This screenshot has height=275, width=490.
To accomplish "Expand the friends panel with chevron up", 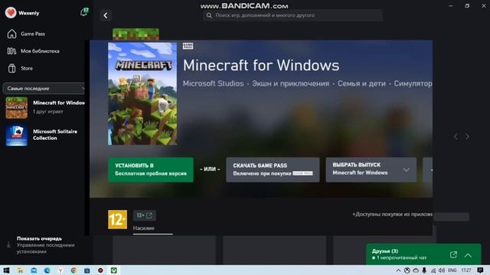I will click(x=468, y=255).
